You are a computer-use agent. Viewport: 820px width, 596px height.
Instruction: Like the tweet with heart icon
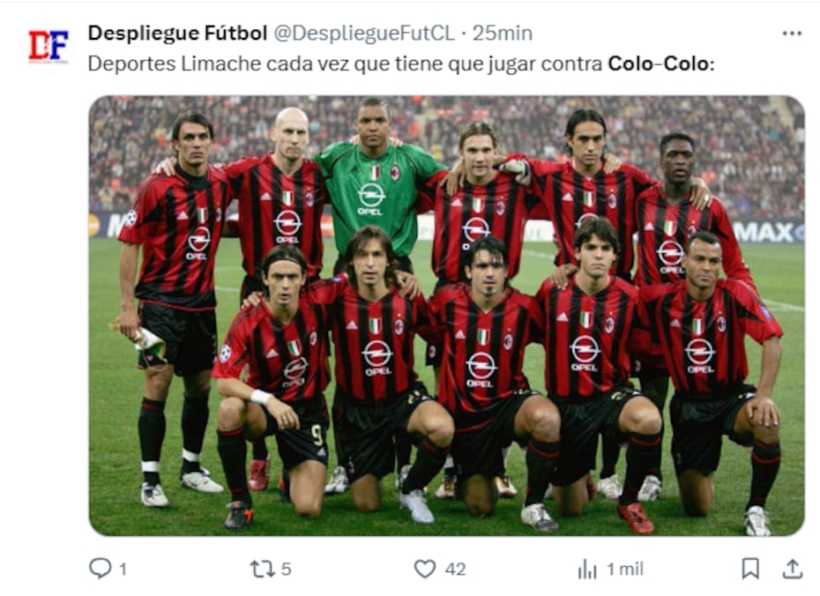(425, 569)
